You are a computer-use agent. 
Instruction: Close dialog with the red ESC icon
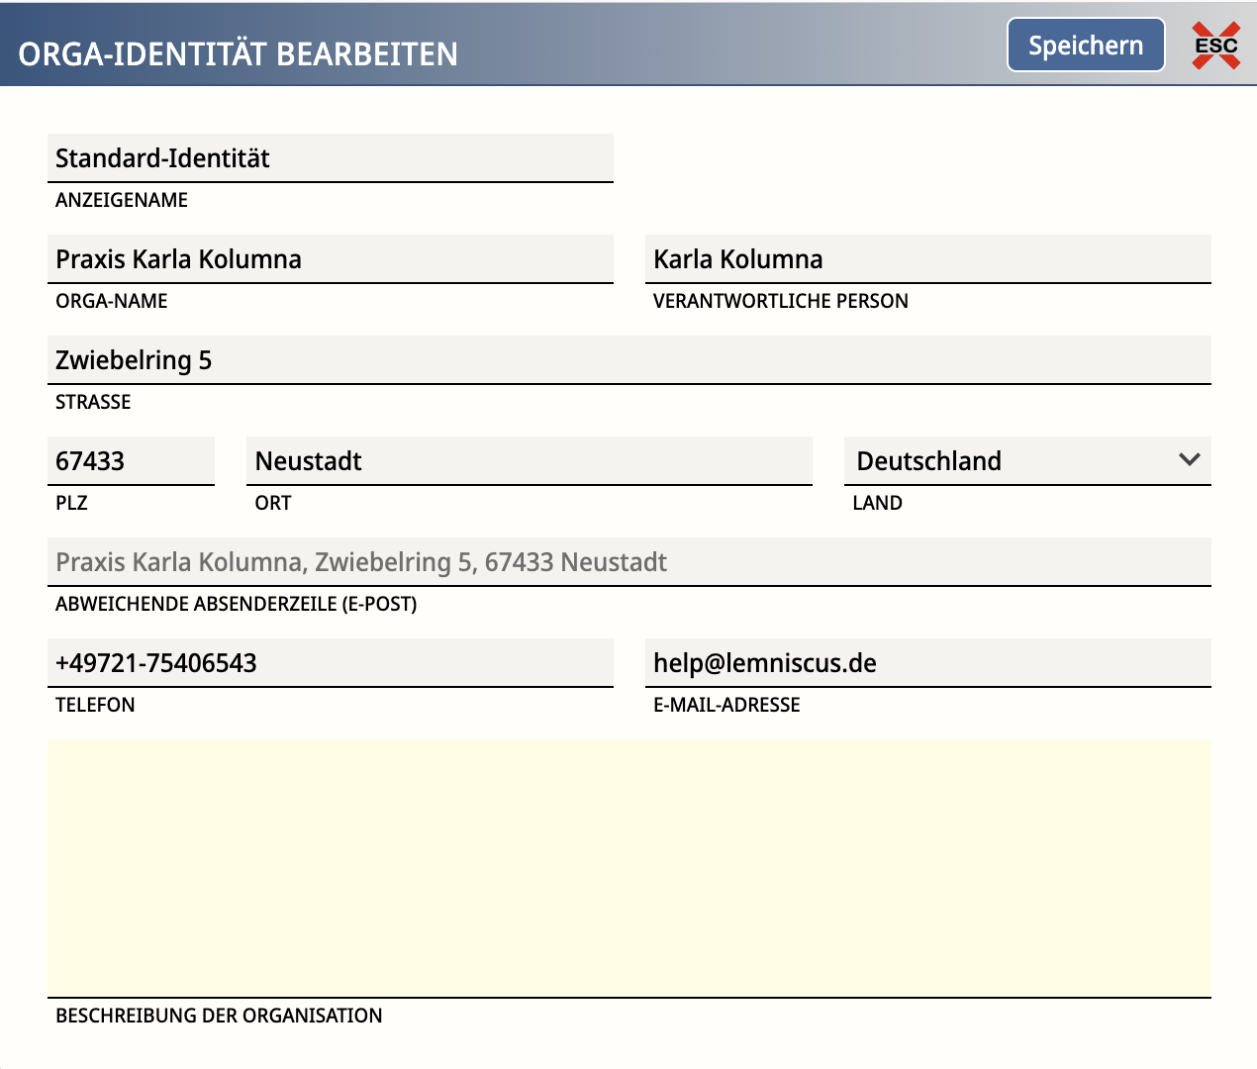click(x=1215, y=46)
